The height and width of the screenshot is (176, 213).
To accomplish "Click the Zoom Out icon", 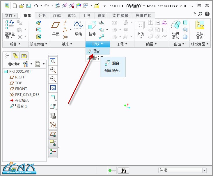I will 53,79.
